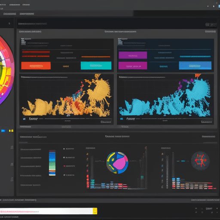Choose the small yellow swatch under the color wheel
This screenshot has height=220, width=220.
(x=11, y=131)
